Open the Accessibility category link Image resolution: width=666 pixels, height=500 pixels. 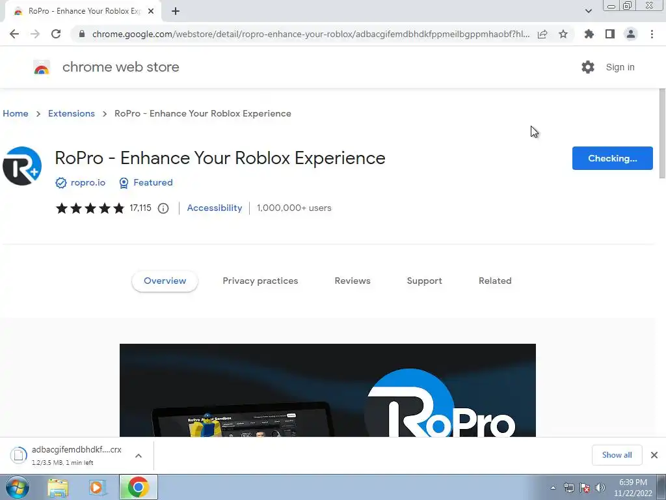click(x=215, y=208)
